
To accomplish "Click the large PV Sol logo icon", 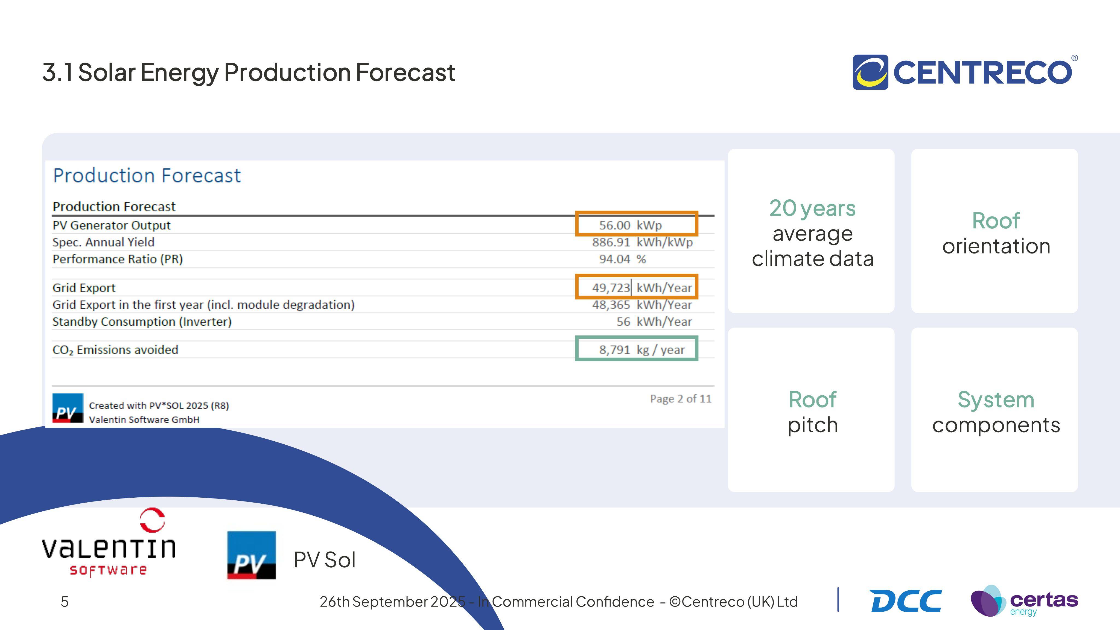I will (251, 555).
